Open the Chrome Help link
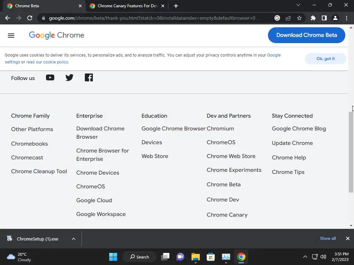 pos(289,157)
